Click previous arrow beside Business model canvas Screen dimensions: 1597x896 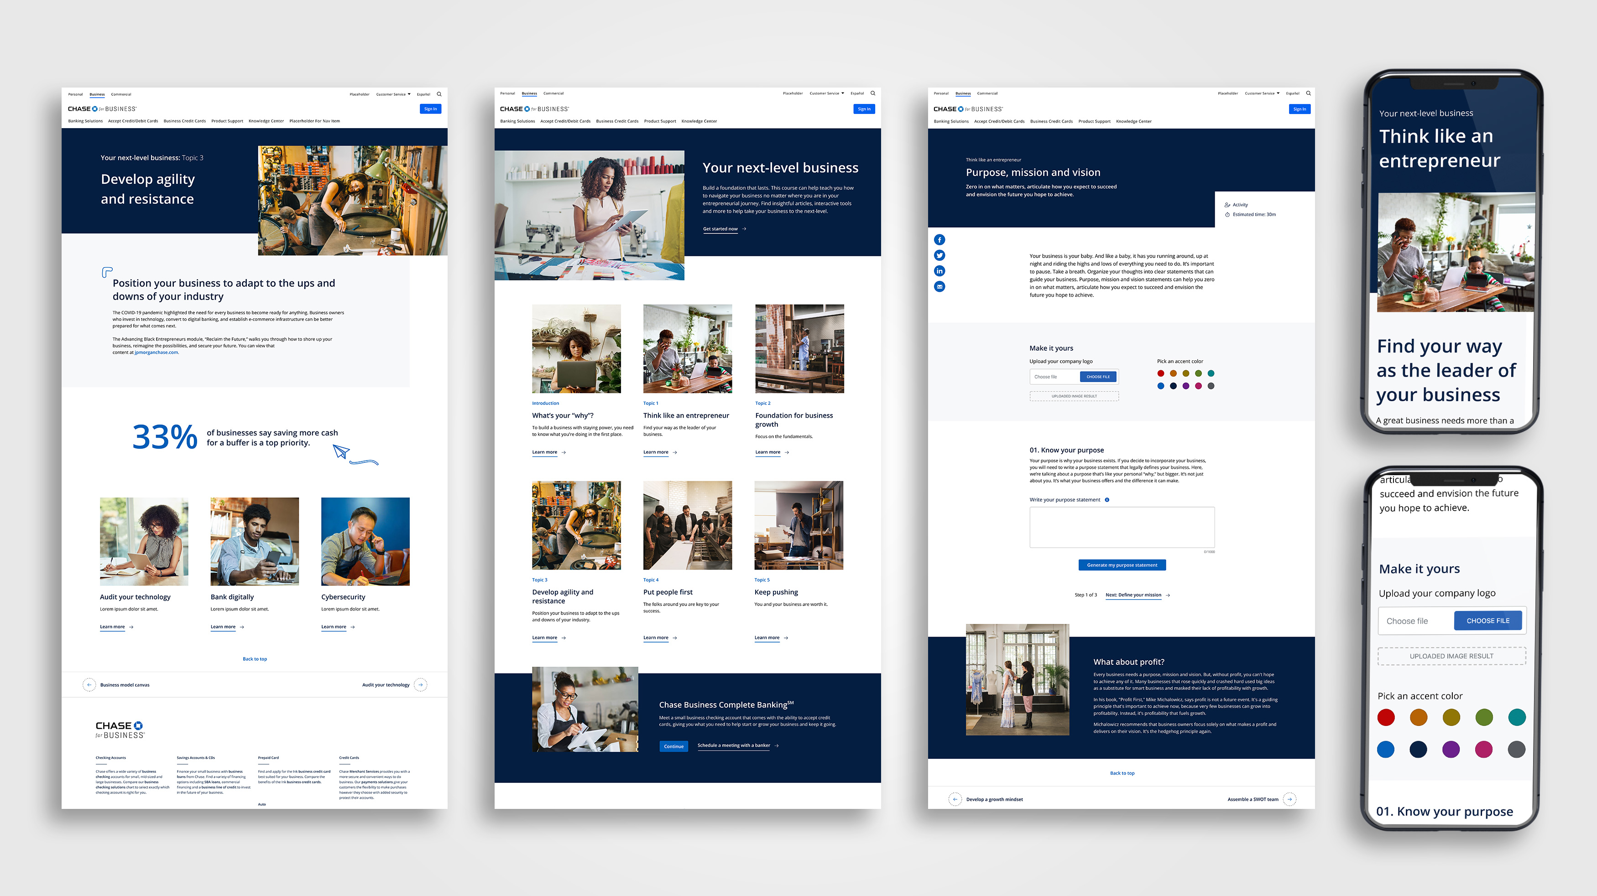click(89, 685)
